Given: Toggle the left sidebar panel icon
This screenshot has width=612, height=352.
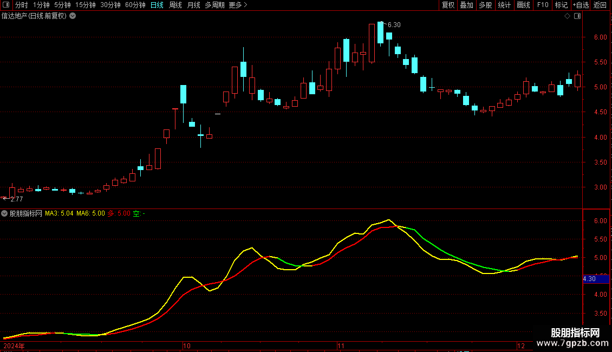Looking at the screenshot, I should [6, 5].
